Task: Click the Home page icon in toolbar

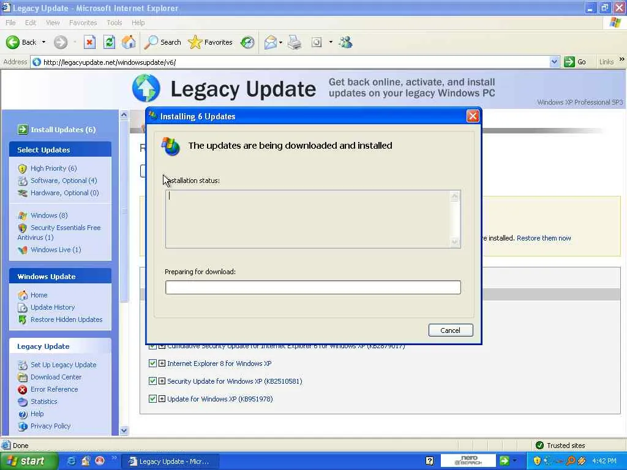Action: (129, 42)
